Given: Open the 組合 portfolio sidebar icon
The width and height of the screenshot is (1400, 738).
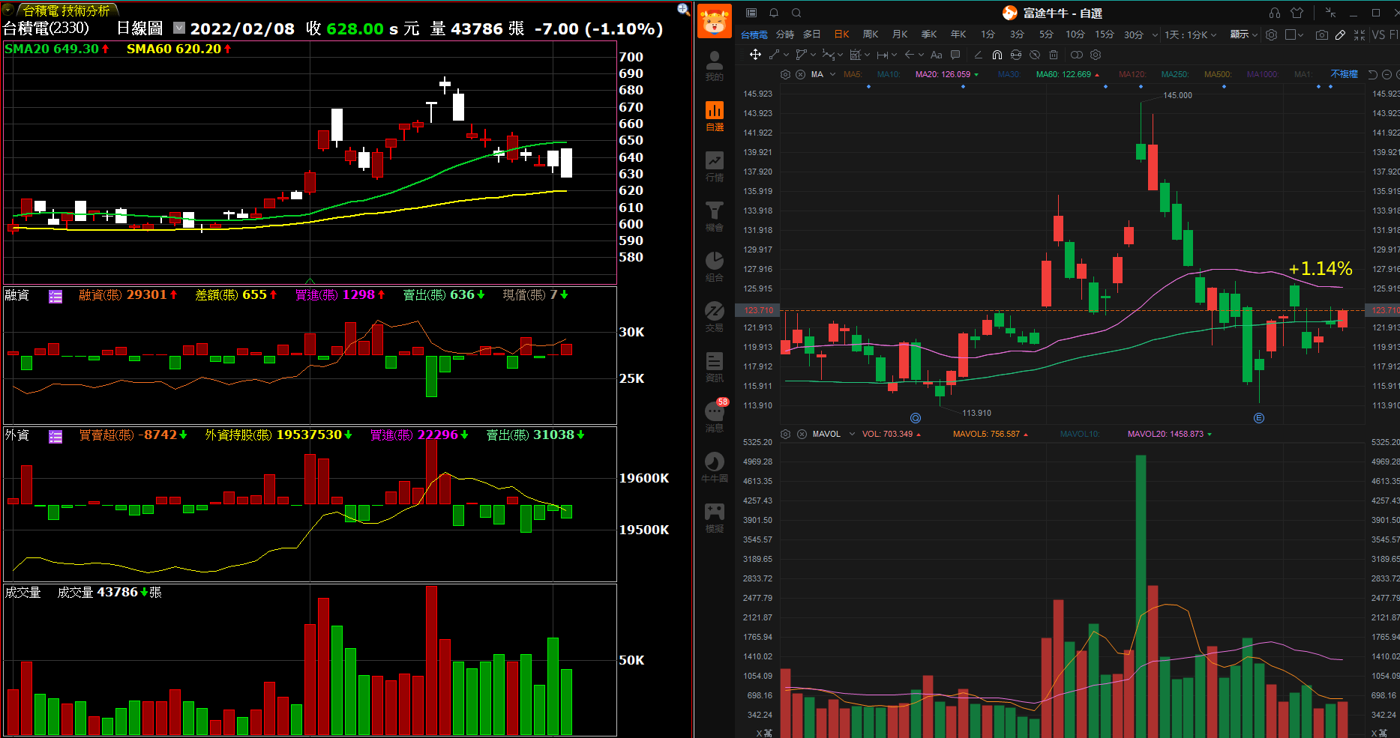Looking at the screenshot, I should [715, 267].
